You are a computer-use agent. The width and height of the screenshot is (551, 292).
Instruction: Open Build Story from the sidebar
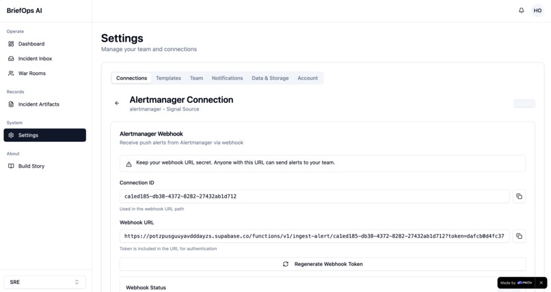click(44, 166)
